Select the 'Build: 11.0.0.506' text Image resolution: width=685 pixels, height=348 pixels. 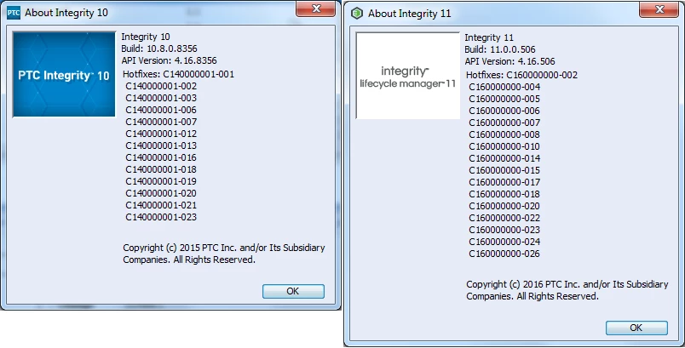pyautogui.click(x=500, y=49)
